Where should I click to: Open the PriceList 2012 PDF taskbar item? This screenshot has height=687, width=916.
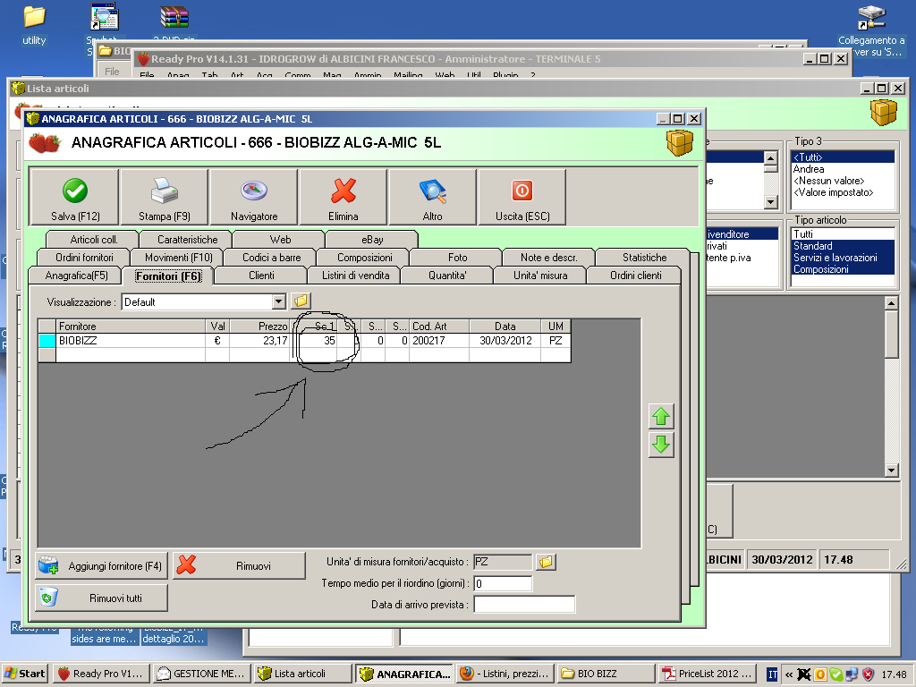707,674
